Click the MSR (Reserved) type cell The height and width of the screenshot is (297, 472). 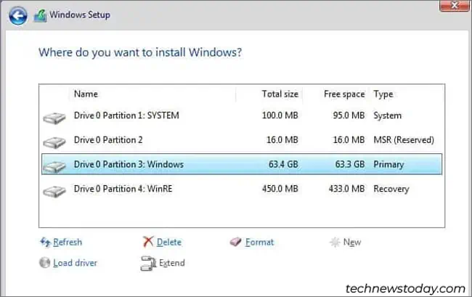click(x=404, y=140)
